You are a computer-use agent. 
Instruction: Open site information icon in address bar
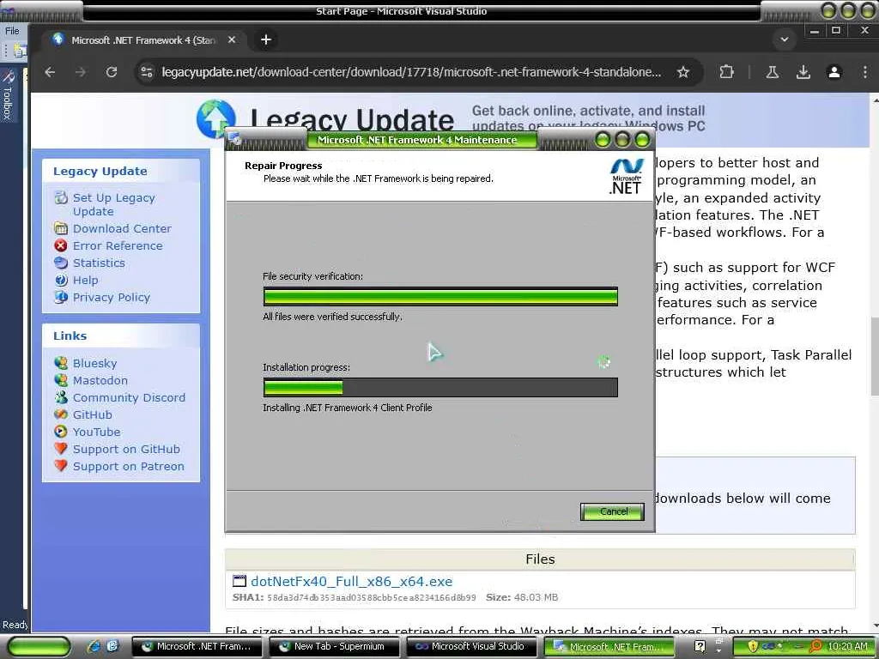(x=147, y=72)
